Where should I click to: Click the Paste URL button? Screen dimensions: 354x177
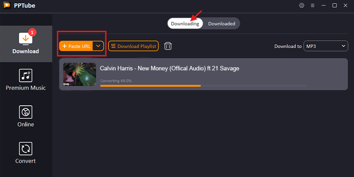[76, 46]
